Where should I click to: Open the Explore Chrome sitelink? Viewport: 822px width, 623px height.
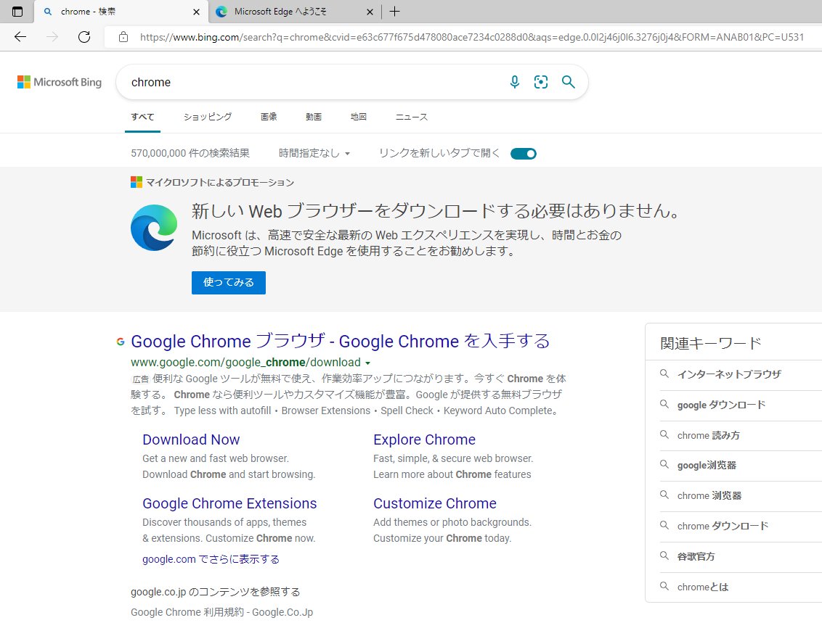pos(424,440)
